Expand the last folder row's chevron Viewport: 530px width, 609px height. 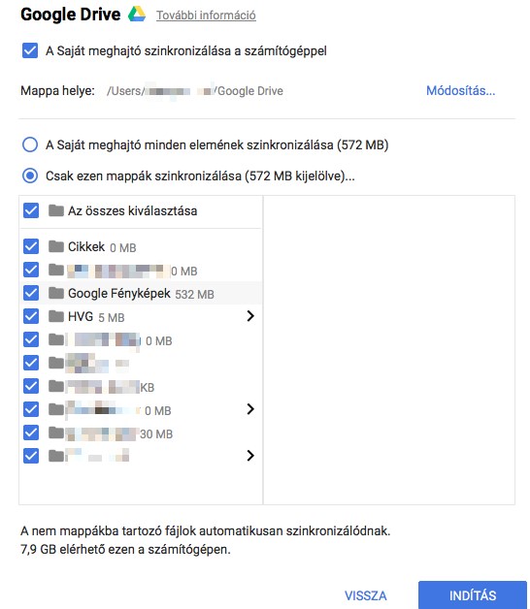click(x=250, y=456)
